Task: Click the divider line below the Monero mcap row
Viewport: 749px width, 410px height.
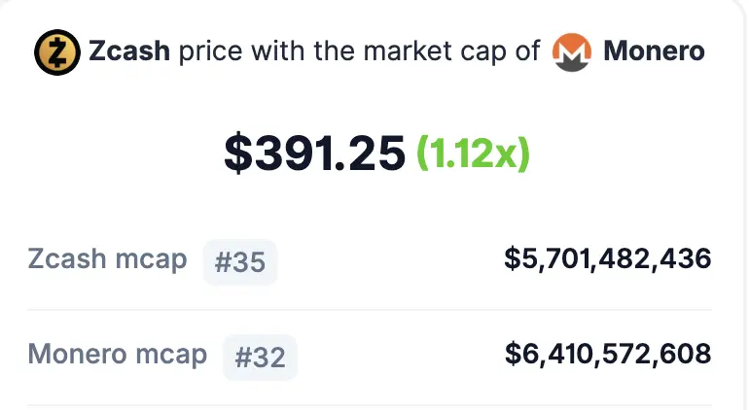Action: point(370,405)
